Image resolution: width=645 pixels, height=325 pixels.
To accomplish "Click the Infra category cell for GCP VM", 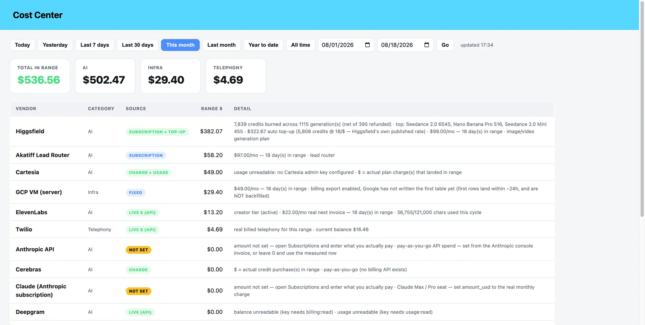I will 93,193.
